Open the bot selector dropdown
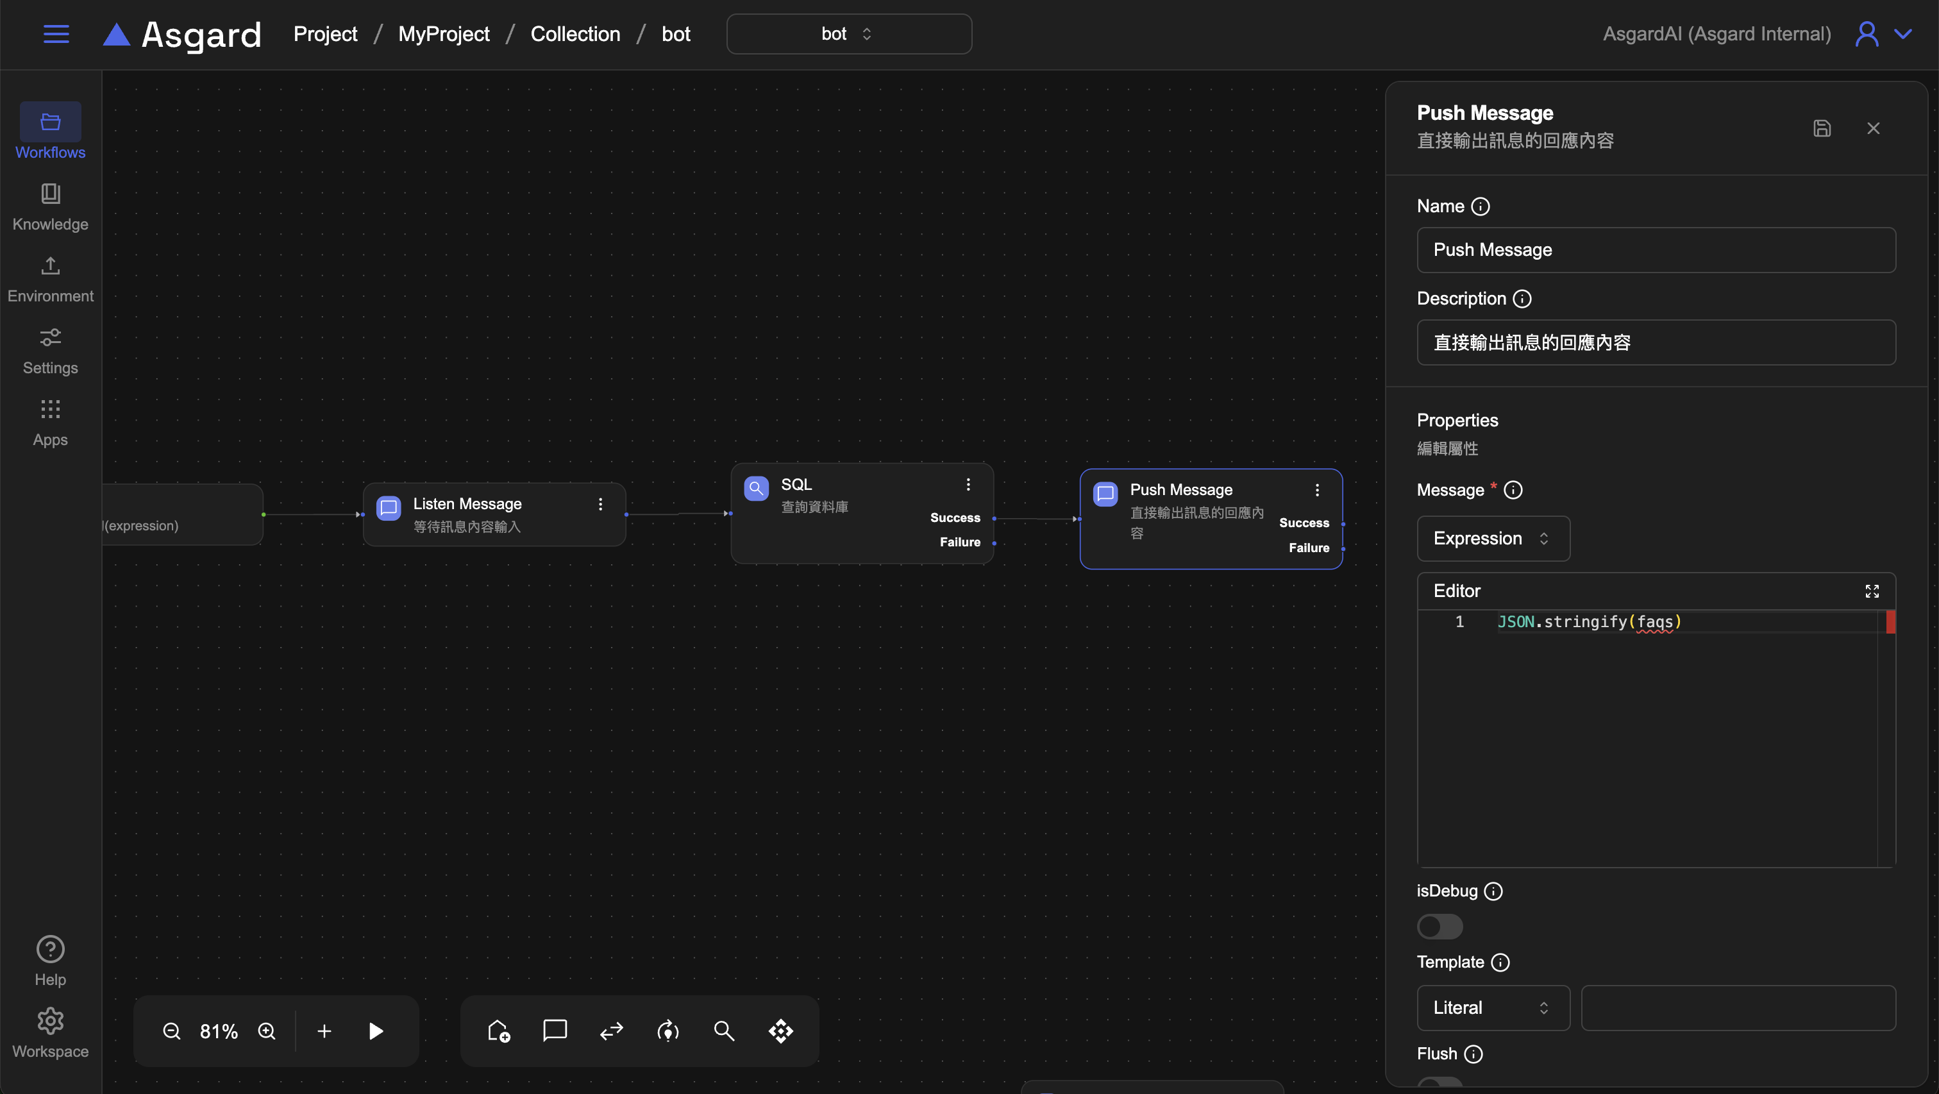Image resolution: width=1939 pixels, height=1094 pixels. click(x=848, y=34)
